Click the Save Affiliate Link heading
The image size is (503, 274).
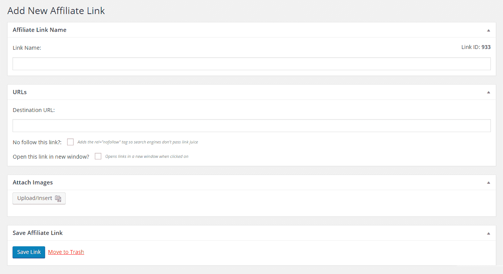click(38, 233)
